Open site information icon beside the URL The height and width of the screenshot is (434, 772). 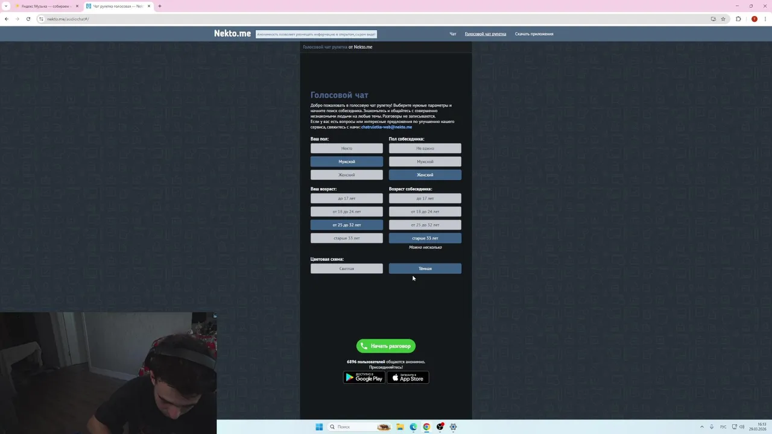coord(41,19)
